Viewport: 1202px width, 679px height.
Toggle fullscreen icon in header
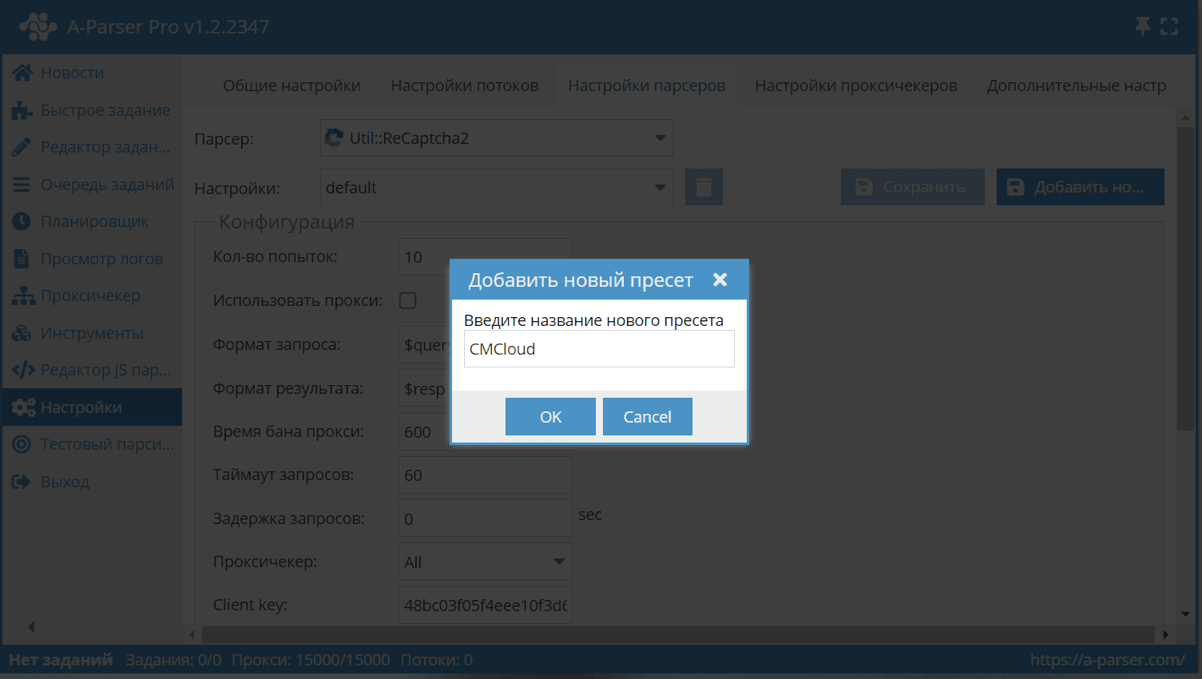[1169, 26]
